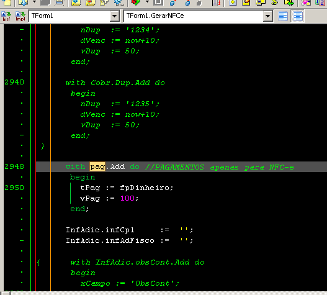This screenshot has height=295, width=327.
Task: Toggle the center-aligned lines toolbar button
Action: click(x=298, y=16)
